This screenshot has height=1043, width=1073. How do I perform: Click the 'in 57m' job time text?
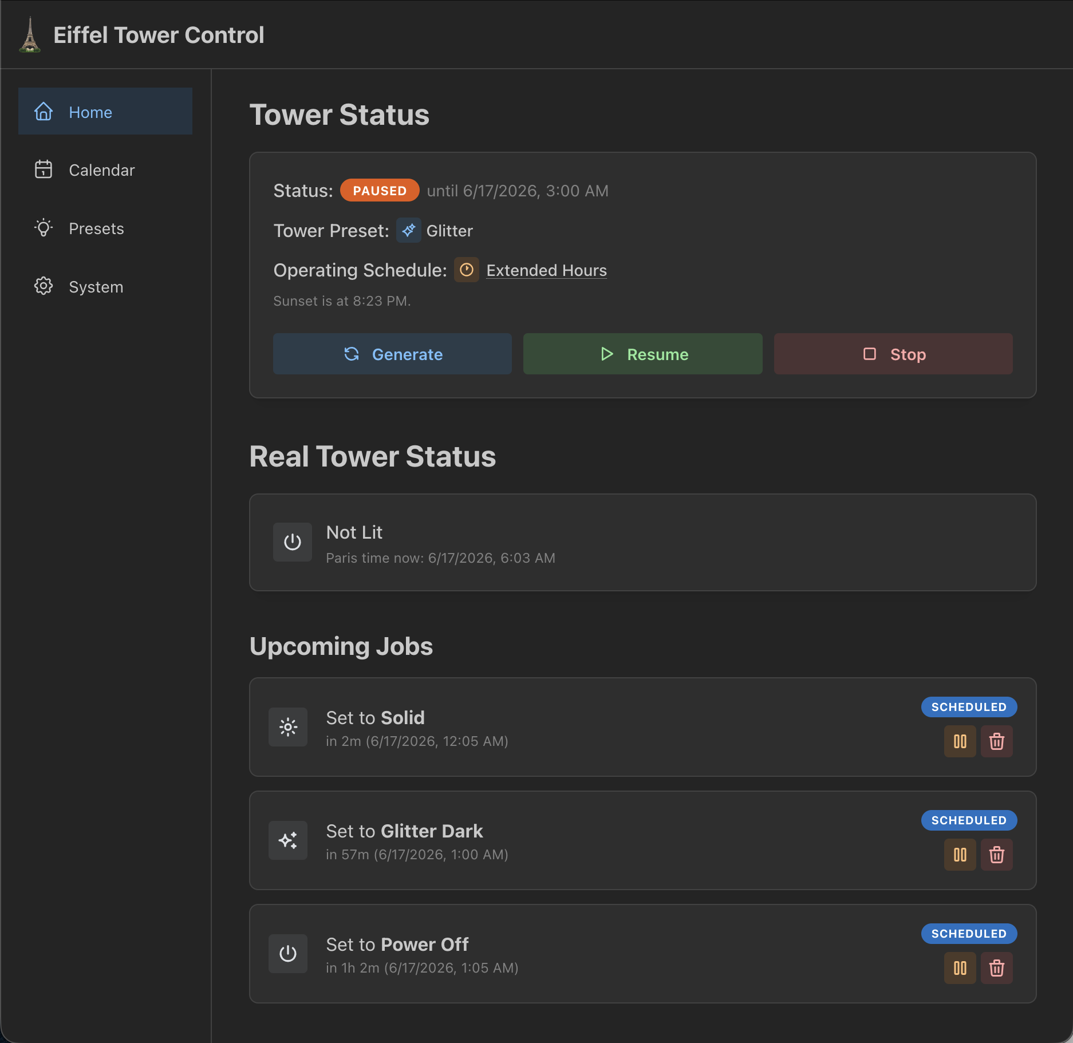(417, 855)
